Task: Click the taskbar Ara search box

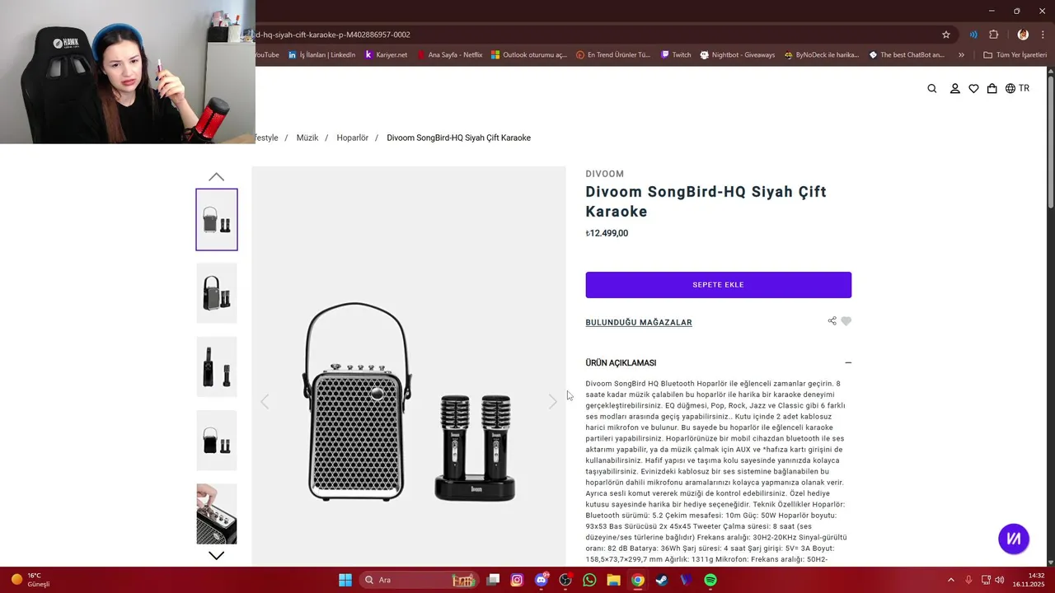Action: pyautogui.click(x=420, y=580)
